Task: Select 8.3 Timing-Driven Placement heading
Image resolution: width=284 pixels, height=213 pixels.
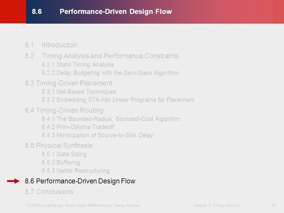Action: pyautogui.click(x=69, y=83)
